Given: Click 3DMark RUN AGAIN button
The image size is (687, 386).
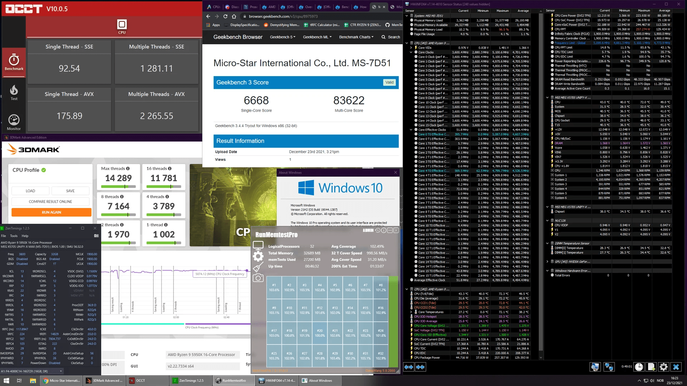Looking at the screenshot, I should point(52,212).
